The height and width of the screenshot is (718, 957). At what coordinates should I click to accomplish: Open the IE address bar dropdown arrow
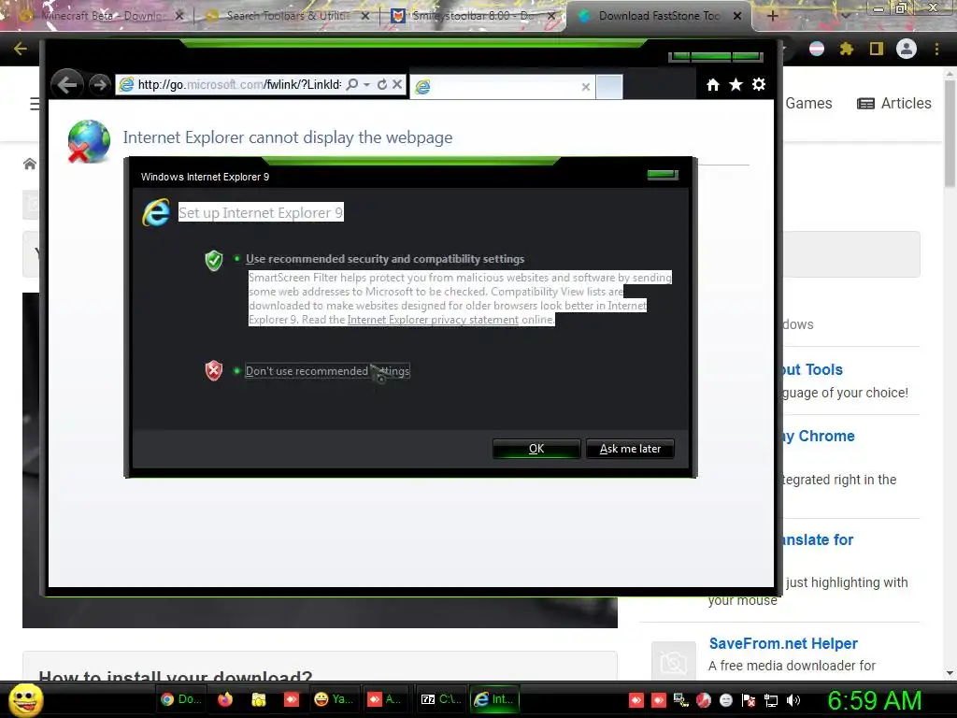(366, 84)
